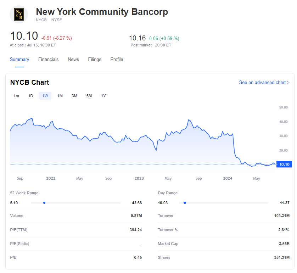Go to the Profile tab
Image resolution: width=297 pixels, height=273 pixels.
tap(117, 60)
